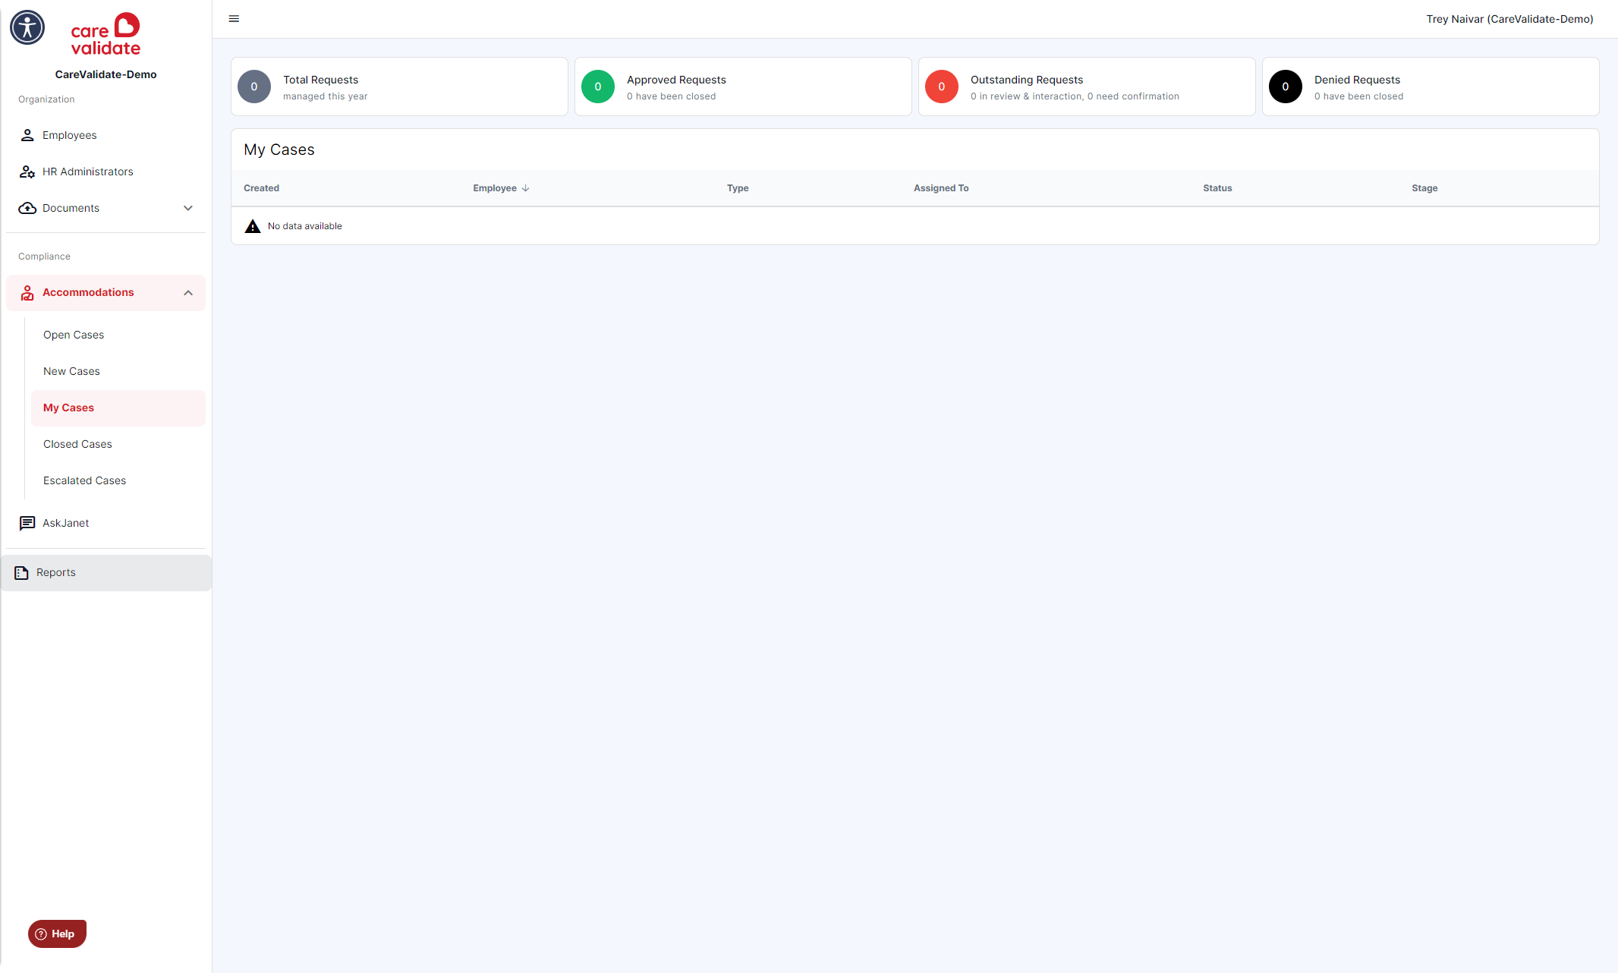This screenshot has width=1618, height=973.
Task: Open Escalated Cases list
Action: coord(118,480)
